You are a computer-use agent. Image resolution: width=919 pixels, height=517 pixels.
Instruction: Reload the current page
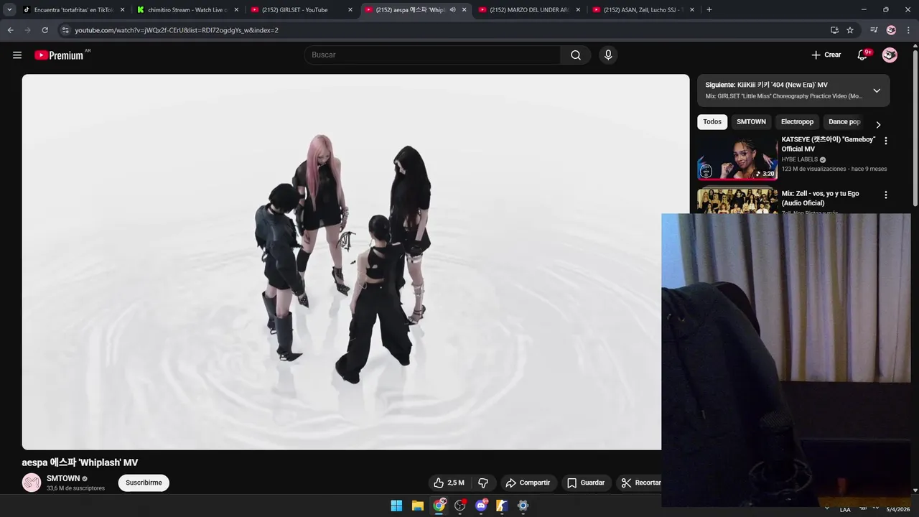[x=45, y=30]
